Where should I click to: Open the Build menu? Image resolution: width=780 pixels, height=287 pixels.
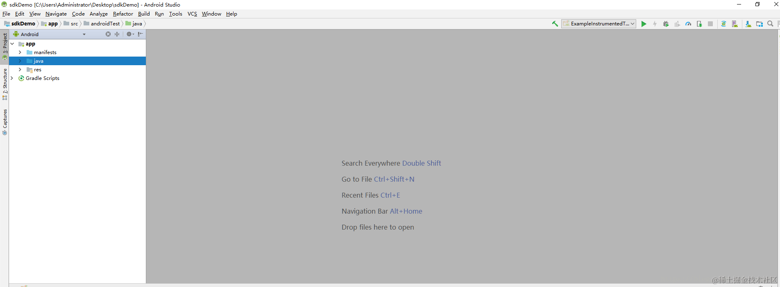144,14
